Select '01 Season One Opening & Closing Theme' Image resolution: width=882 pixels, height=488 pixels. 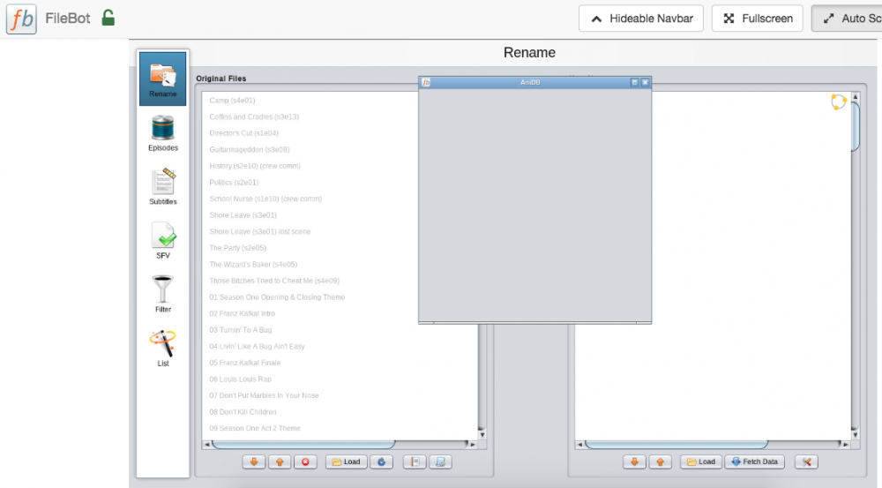(277, 297)
